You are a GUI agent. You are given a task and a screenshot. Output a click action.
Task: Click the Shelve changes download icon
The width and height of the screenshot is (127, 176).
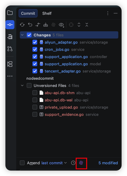(x=46, y=25)
